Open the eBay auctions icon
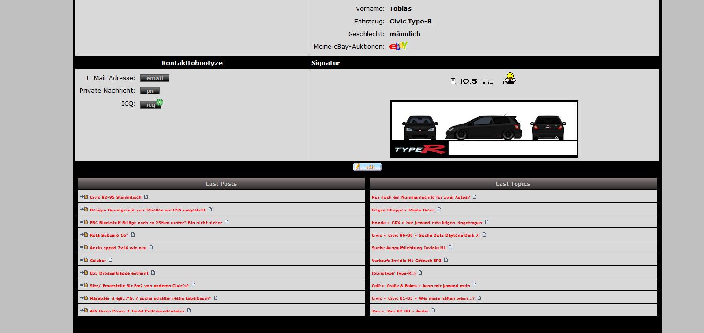The height and width of the screenshot is (333, 704). click(x=398, y=46)
